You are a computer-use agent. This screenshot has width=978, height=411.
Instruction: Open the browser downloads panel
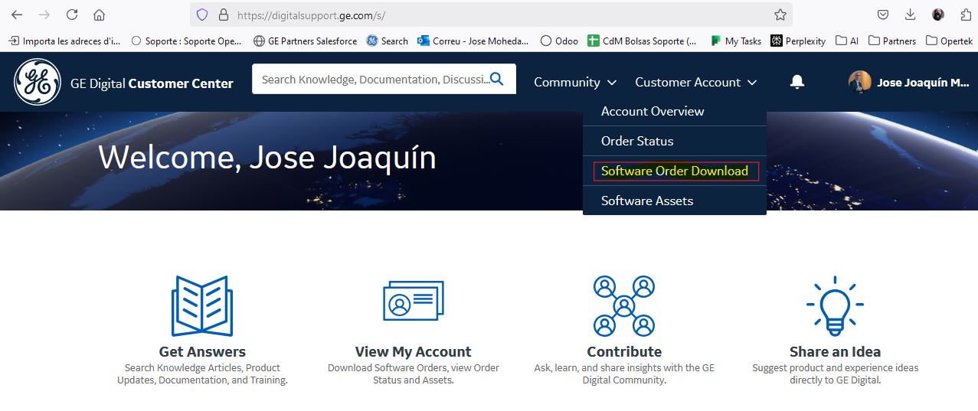[x=911, y=15]
